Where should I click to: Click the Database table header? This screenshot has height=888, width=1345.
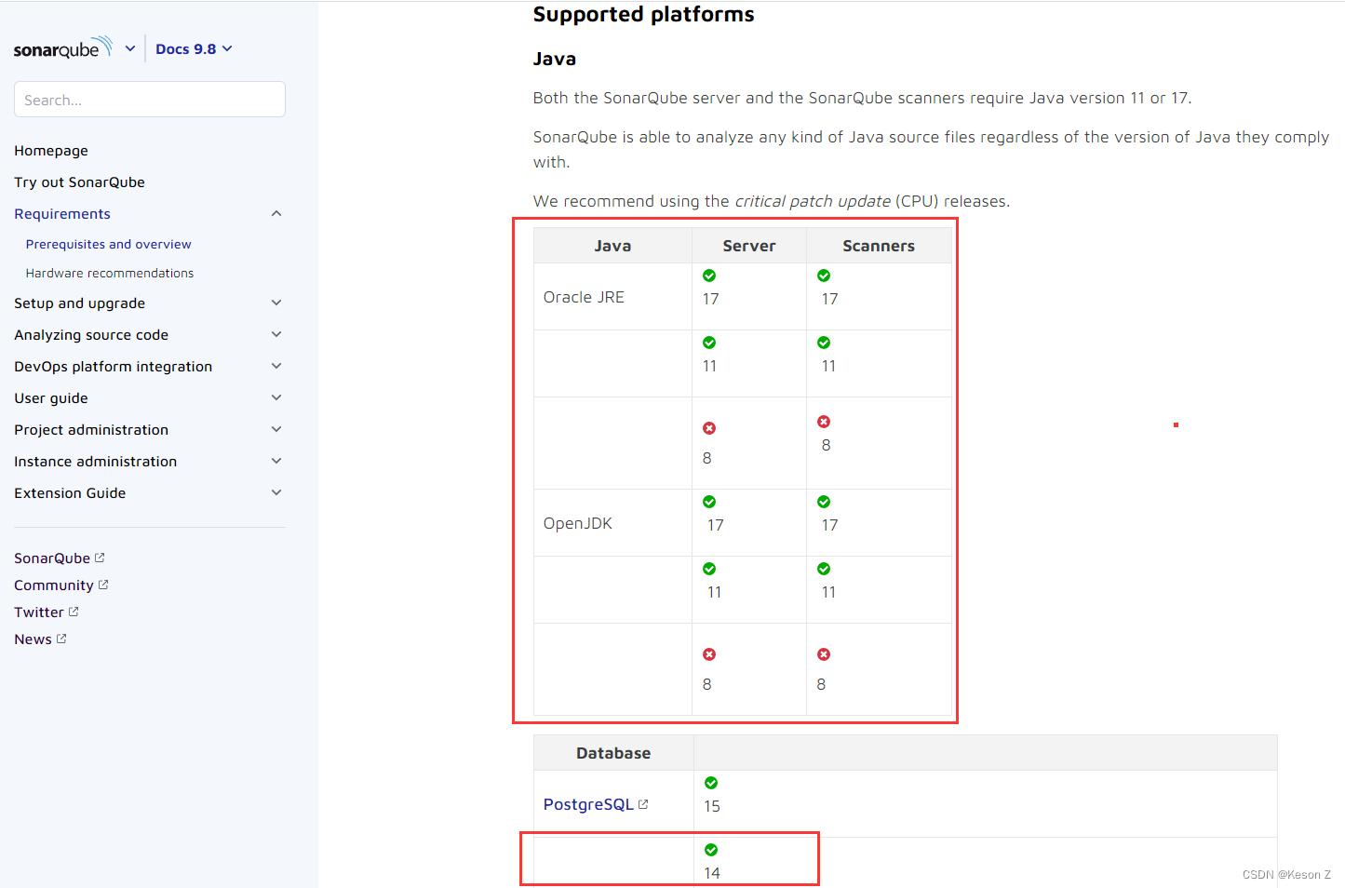tap(613, 753)
